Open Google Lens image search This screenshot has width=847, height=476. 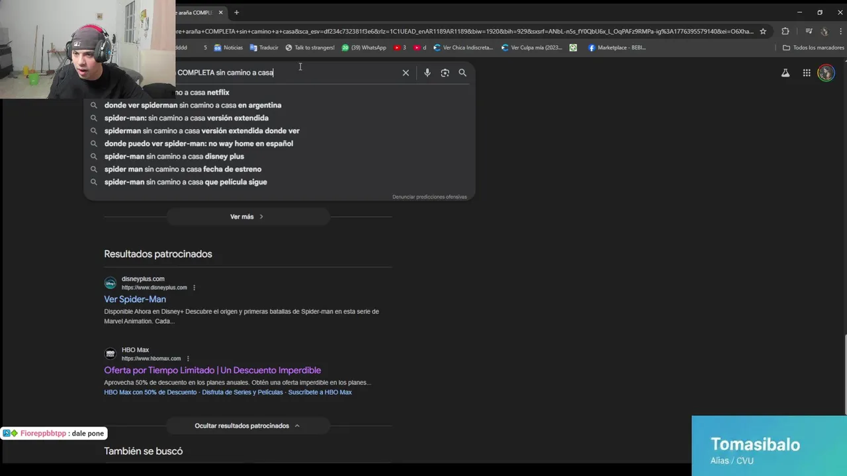445,73
